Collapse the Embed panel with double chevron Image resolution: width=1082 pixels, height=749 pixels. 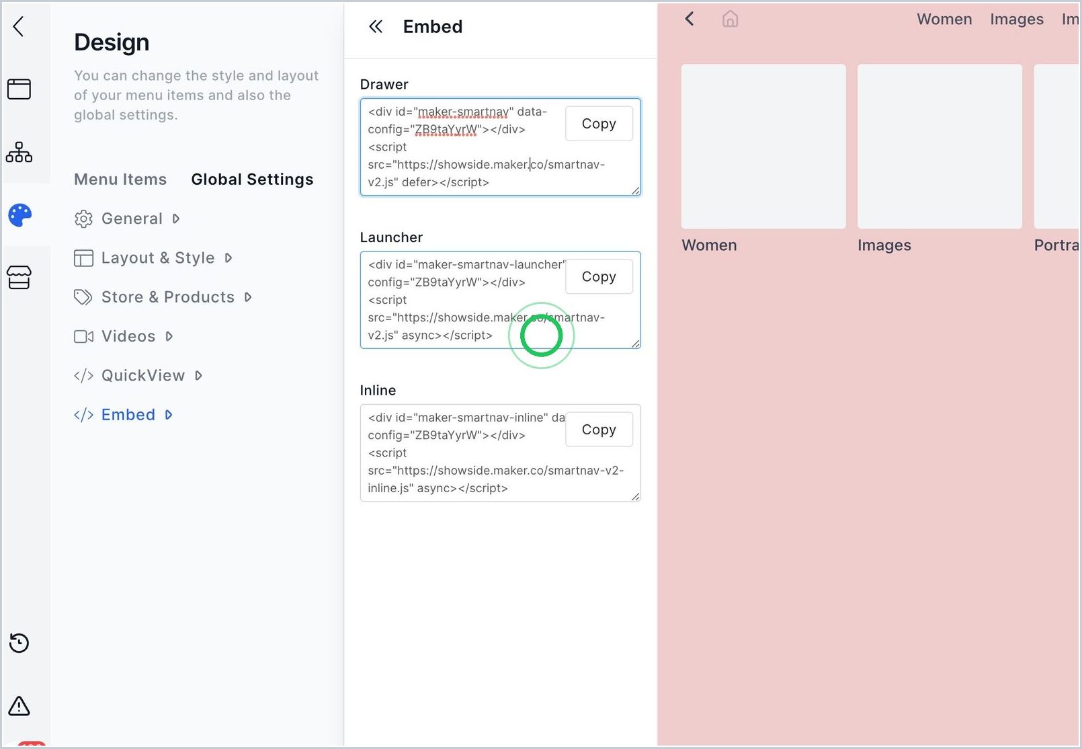376,27
